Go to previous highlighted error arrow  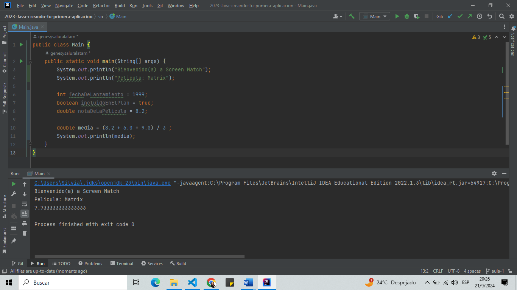pyautogui.click(x=497, y=37)
